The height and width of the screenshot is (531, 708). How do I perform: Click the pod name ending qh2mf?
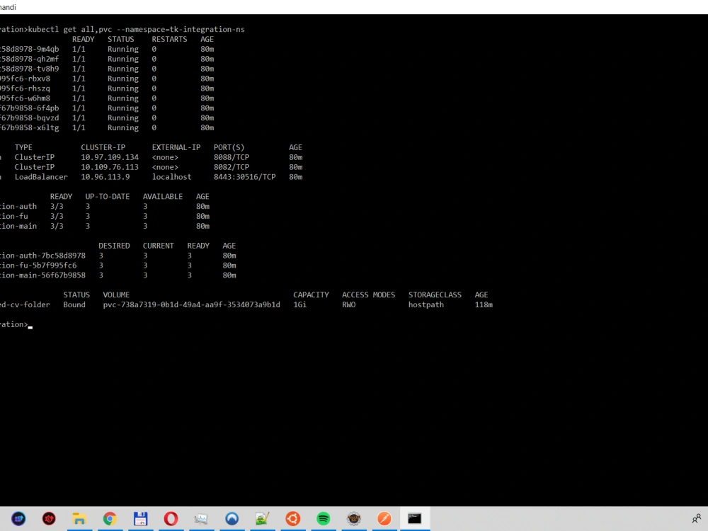point(29,59)
